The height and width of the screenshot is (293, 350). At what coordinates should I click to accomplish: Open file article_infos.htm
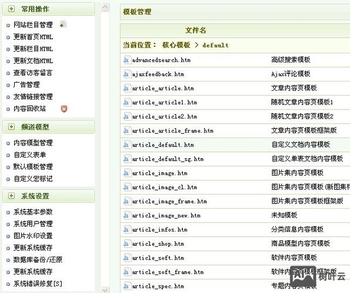(x=160, y=230)
